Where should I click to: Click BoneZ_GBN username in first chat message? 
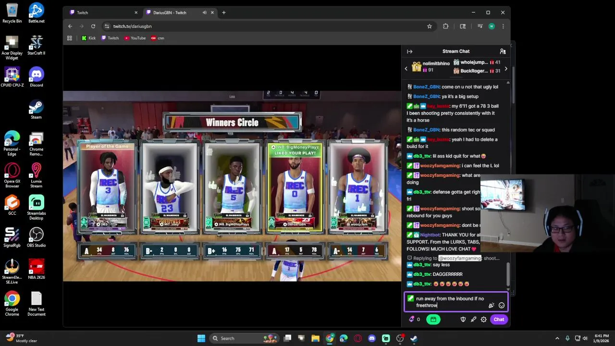click(426, 87)
